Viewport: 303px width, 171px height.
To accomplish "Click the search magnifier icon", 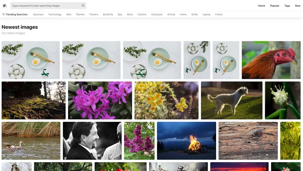I will [x=83, y=5].
